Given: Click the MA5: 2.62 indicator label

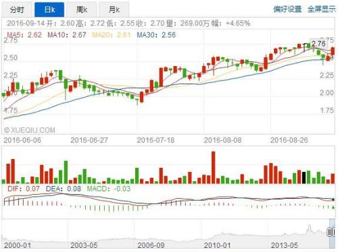Looking at the screenshot, I should (x=24, y=35).
